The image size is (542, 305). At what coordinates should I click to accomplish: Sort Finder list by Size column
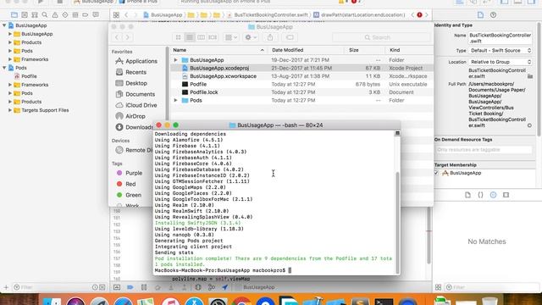364,50
